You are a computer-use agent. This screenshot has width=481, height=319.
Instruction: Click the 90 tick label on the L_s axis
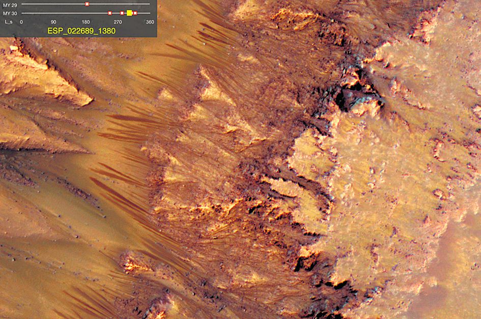coord(53,22)
